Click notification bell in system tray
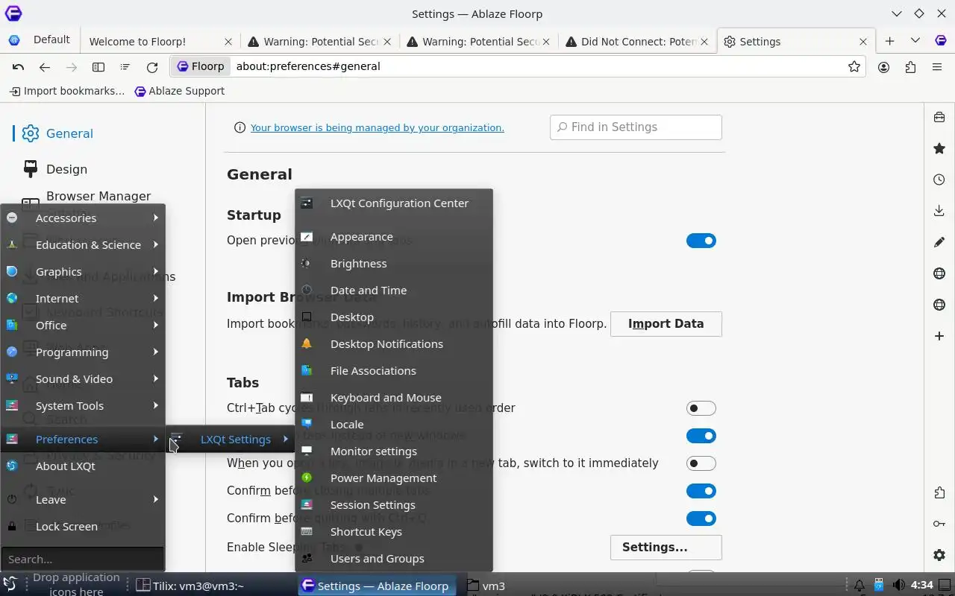 tap(859, 586)
